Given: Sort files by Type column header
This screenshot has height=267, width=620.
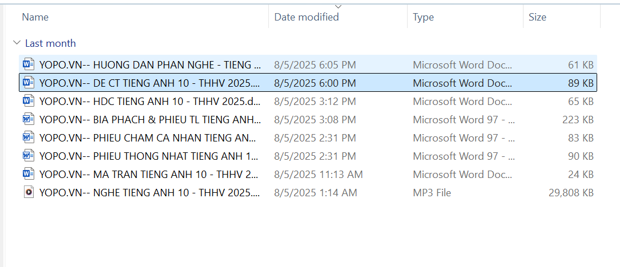Looking at the screenshot, I should (423, 17).
